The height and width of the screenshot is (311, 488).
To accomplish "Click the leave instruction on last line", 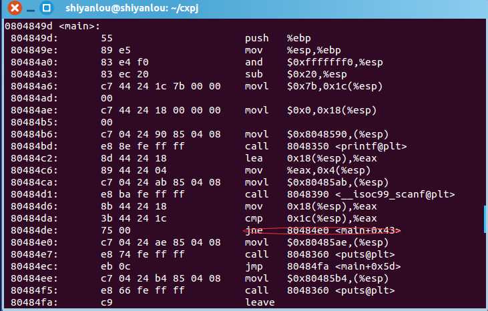I will 260,302.
